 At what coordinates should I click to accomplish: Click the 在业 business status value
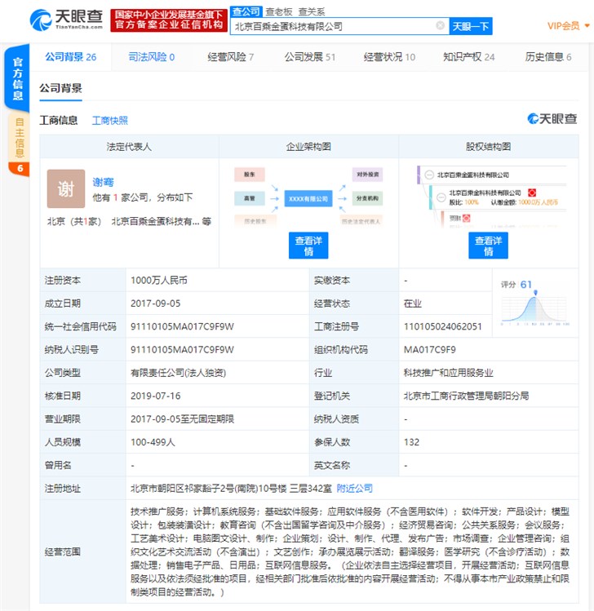pos(412,303)
